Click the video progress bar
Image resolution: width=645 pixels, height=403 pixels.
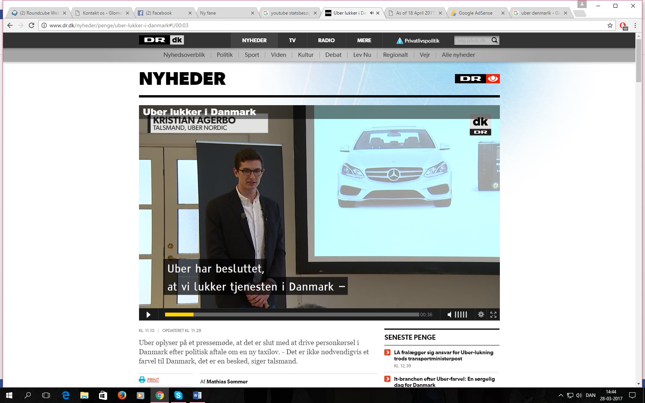tap(292, 315)
